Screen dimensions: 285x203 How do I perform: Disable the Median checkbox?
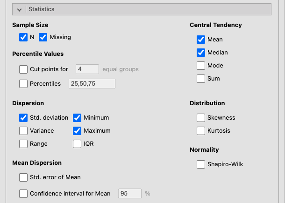click(x=201, y=53)
